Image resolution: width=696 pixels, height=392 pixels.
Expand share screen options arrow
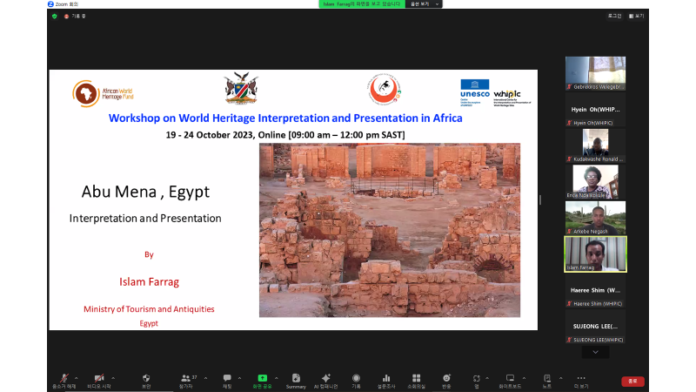click(x=277, y=378)
